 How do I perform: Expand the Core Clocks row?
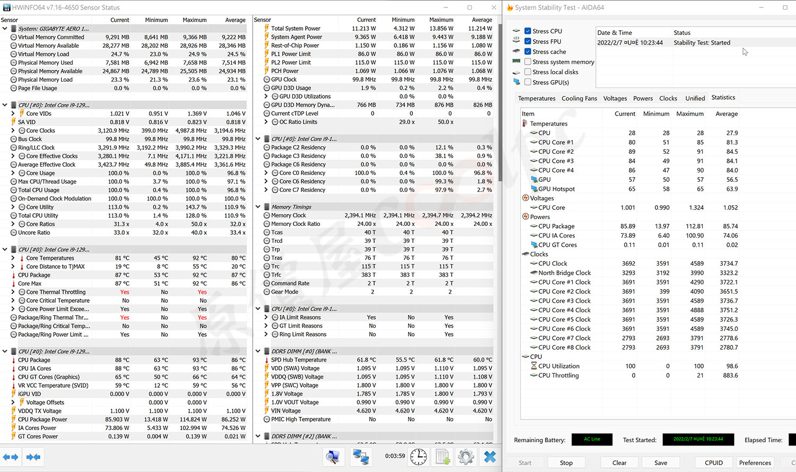click(x=13, y=130)
